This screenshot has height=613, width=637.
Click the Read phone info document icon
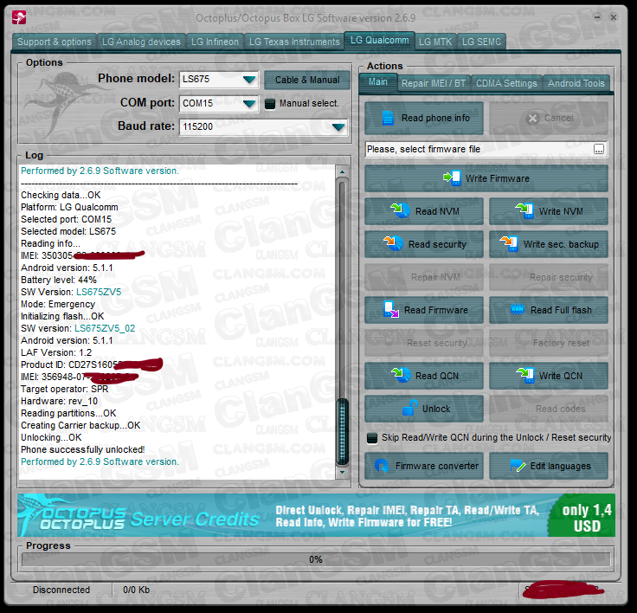388,118
